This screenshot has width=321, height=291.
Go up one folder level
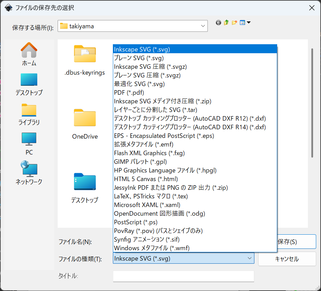tap(226, 23)
